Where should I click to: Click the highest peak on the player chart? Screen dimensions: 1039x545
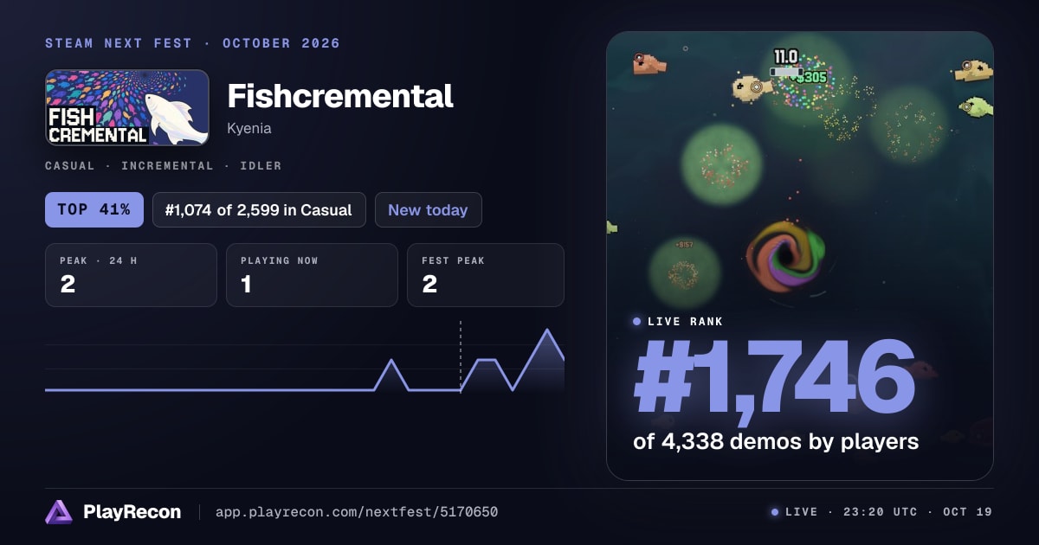(547, 330)
